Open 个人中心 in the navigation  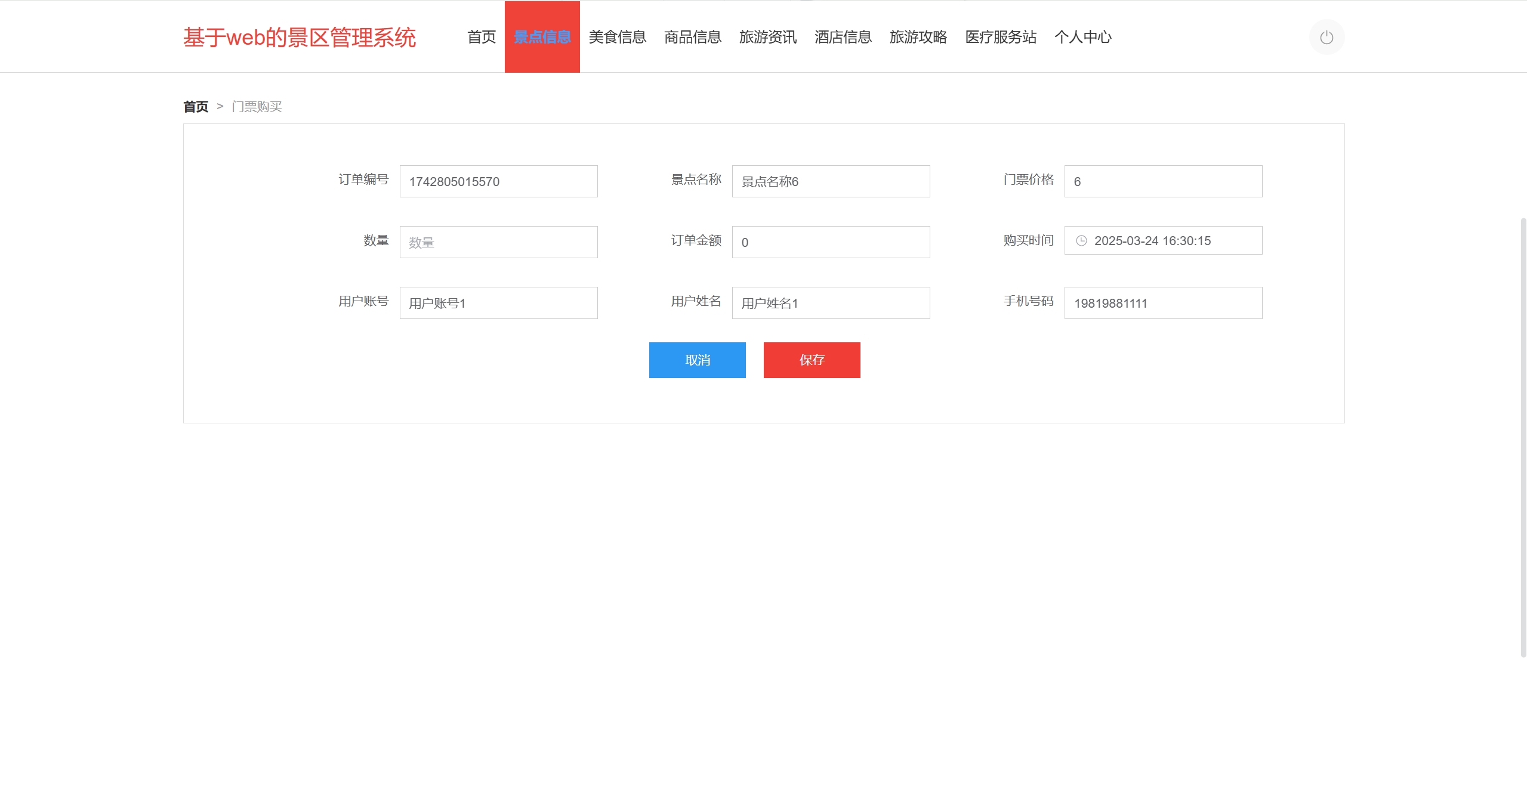coord(1082,37)
